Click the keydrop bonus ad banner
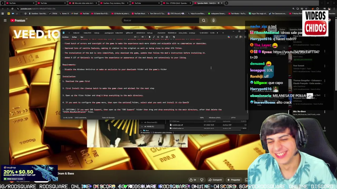The height and width of the screenshot is (189, 337). 29,173
